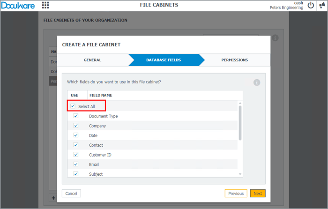Toggle the Select All checkbox
This screenshot has width=328, height=209.
[73, 106]
